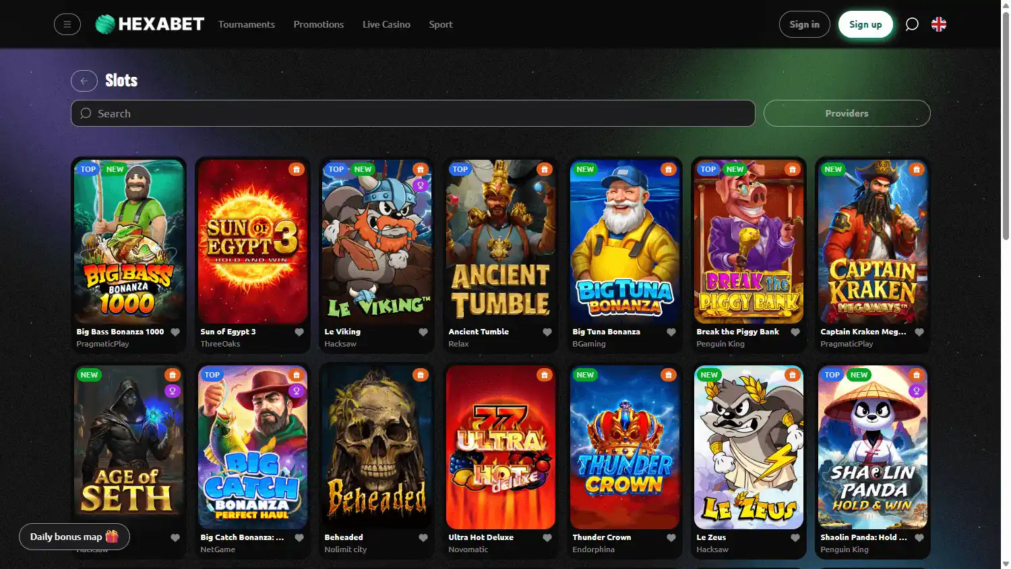Click gift icon on Ultra Hot Deluxe card

545,375
